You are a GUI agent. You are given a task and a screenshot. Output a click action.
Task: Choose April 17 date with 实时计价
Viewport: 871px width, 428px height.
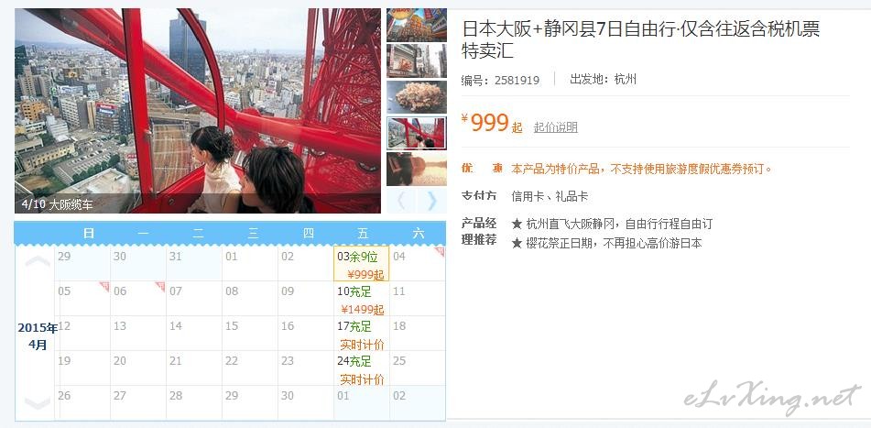361,334
